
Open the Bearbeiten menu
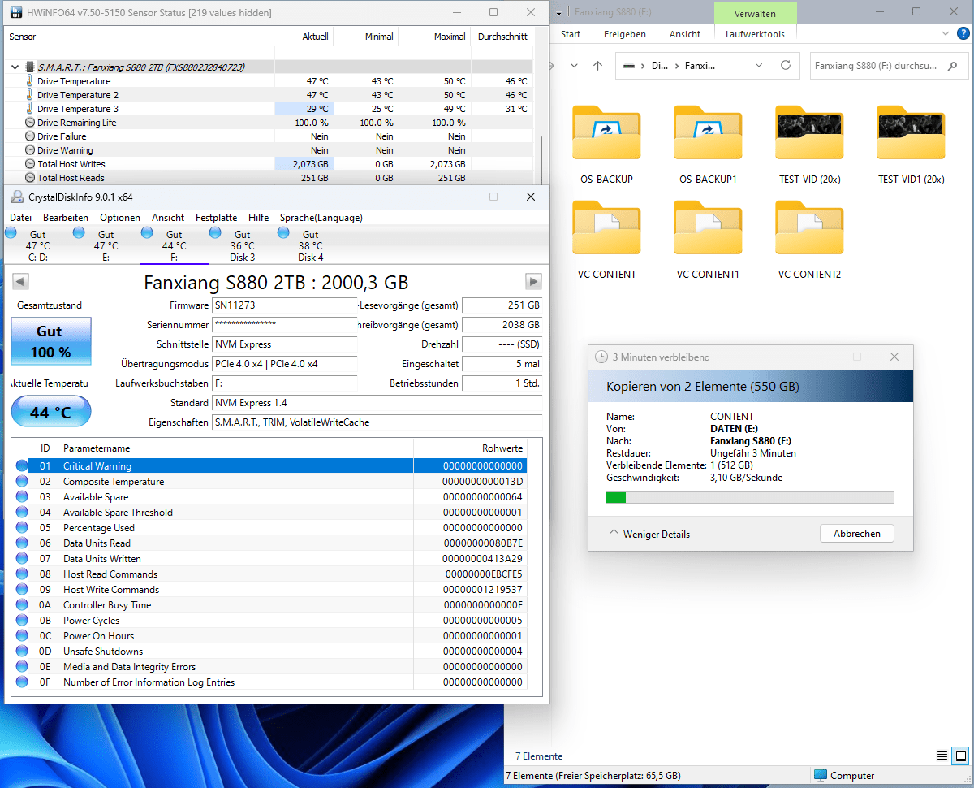tap(66, 218)
